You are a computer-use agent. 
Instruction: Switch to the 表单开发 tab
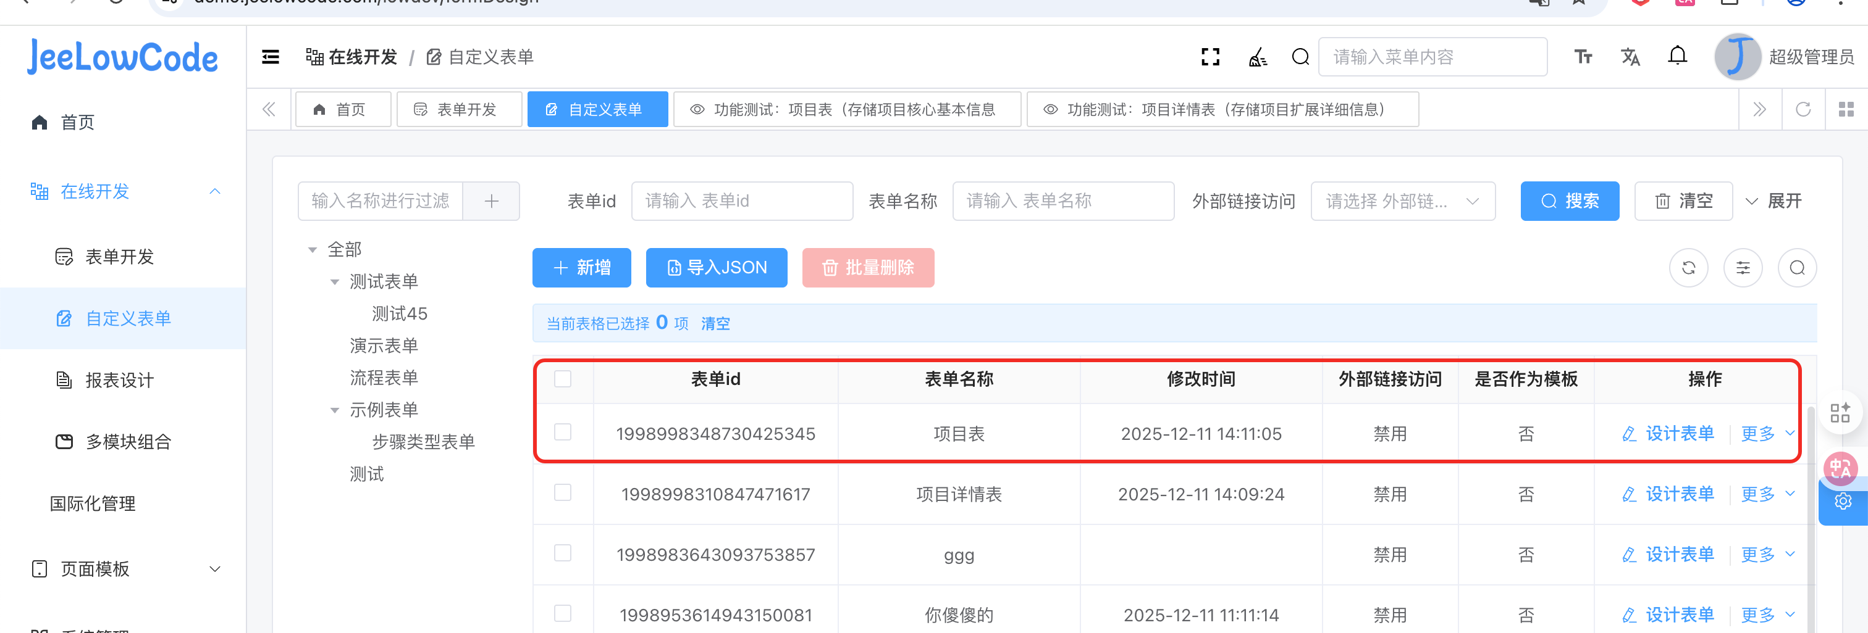pos(459,109)
